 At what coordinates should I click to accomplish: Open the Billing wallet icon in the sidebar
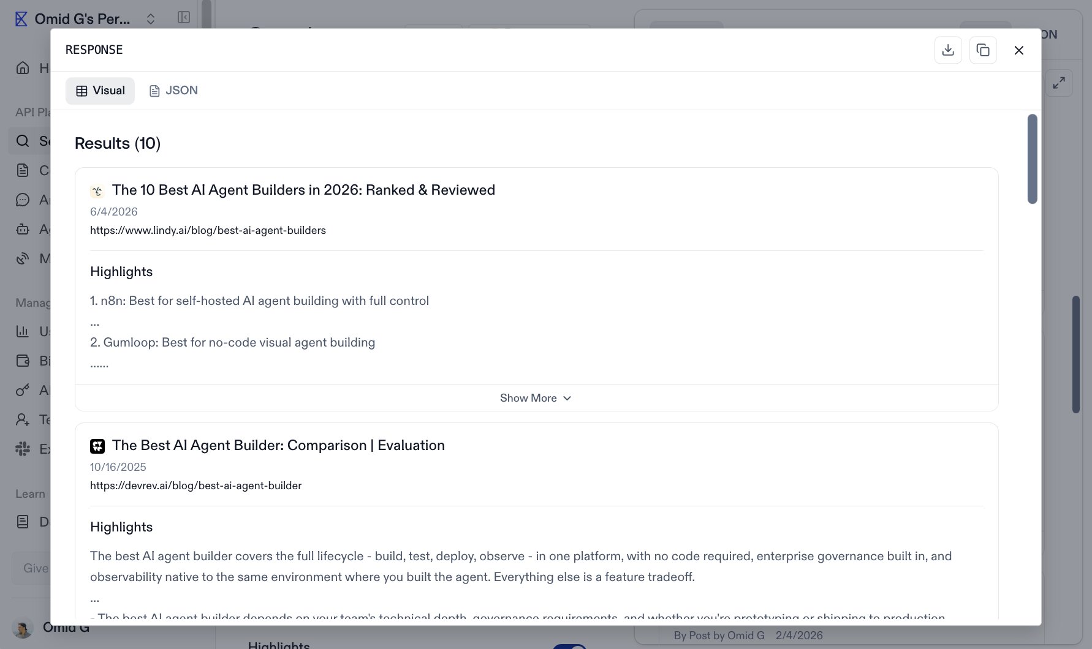pyautogui.click(x=23, y=361)
